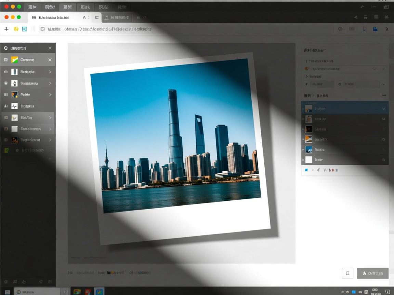Image resolution: width=394 pixels, height=295 pixels.
Task: Toggle visibility of the orange-thumbnail layer
Action: click(383, 139)
